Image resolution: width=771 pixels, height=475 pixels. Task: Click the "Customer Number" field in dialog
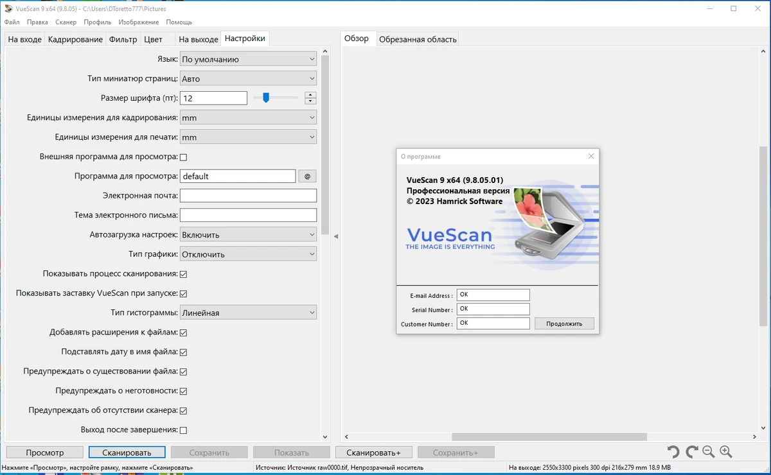493,323
